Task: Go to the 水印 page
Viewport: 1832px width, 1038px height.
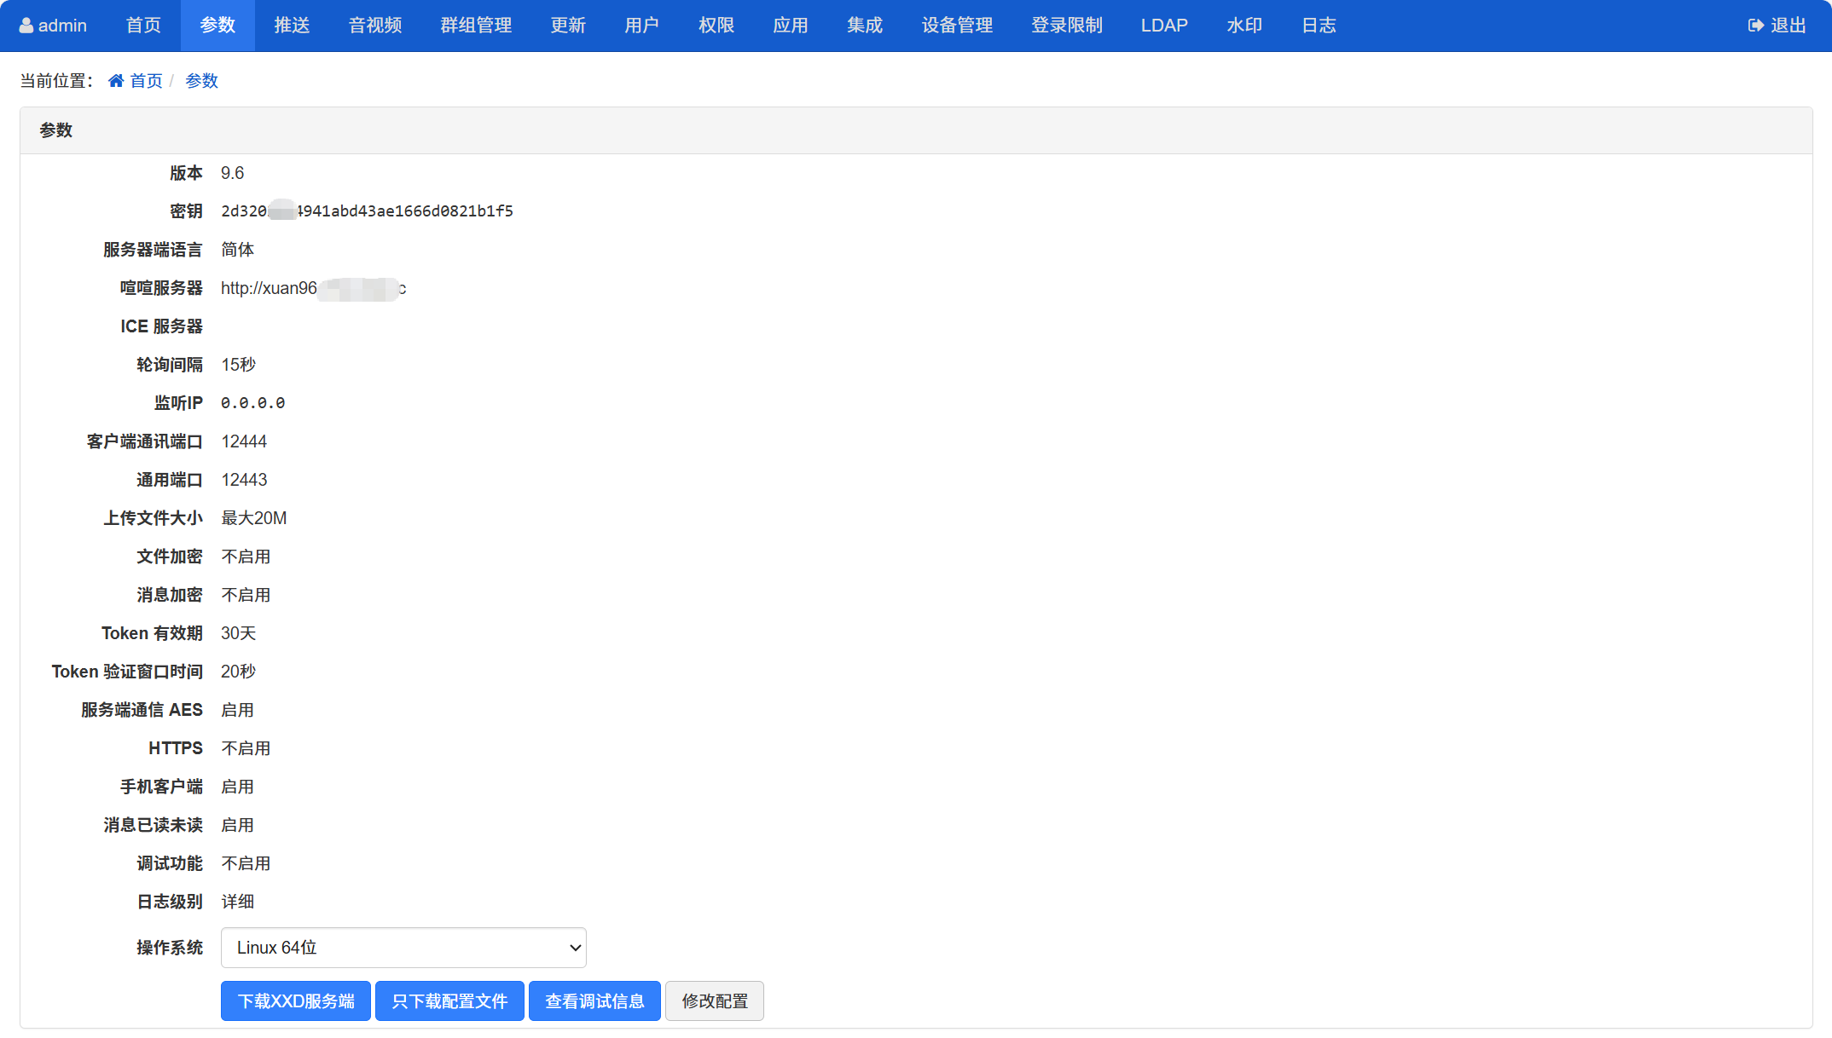Action: [1244, 26]
